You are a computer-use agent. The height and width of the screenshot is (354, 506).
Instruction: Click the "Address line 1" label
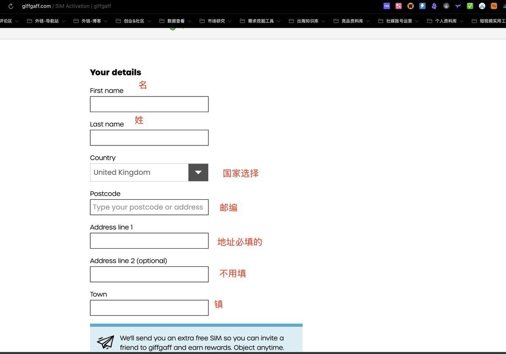pyautogui.click(x=111, y=227)
